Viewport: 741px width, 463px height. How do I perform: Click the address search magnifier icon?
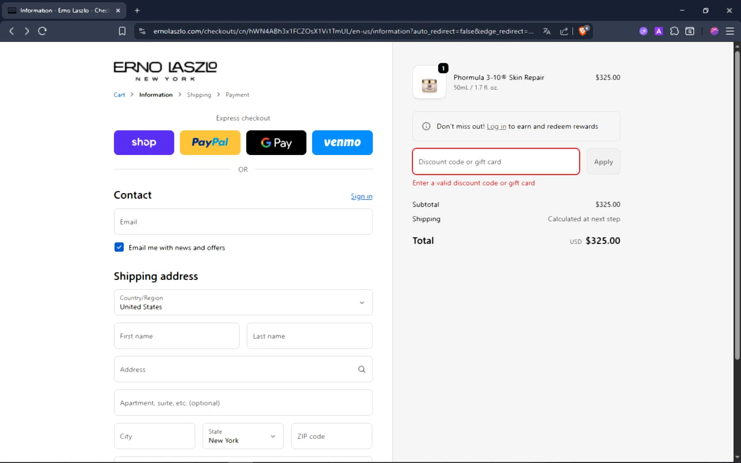coord(362,369)
